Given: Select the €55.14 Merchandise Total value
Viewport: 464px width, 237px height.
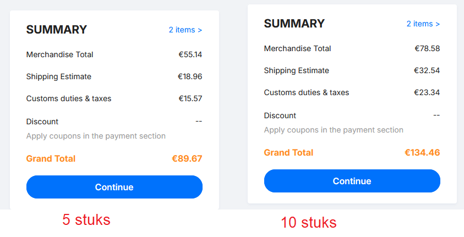Looking at the screenshot, I should coord(190,54).
